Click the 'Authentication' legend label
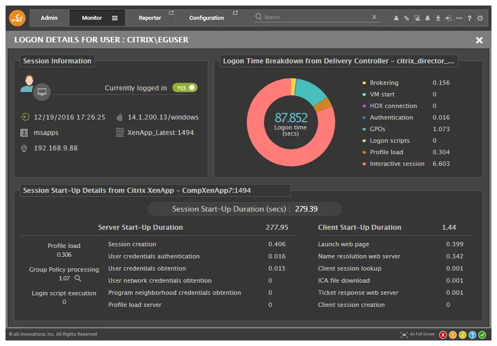Image resolution: width=497 pixels, height=346 pixels. [391, 117]
